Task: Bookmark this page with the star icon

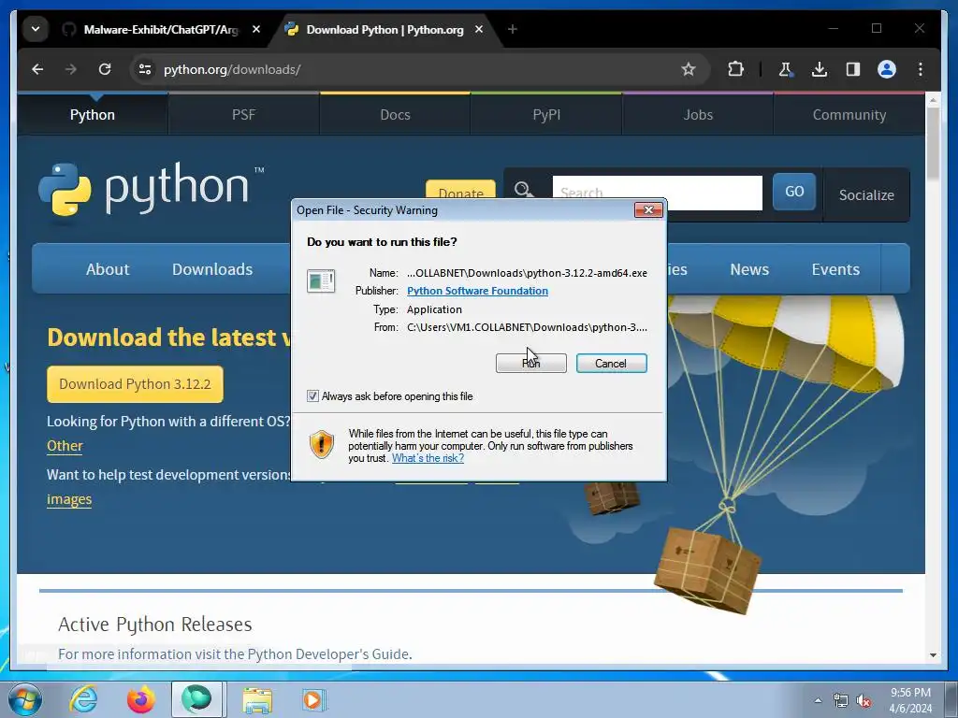Action: pyautogui.click(x=688, y=69)
